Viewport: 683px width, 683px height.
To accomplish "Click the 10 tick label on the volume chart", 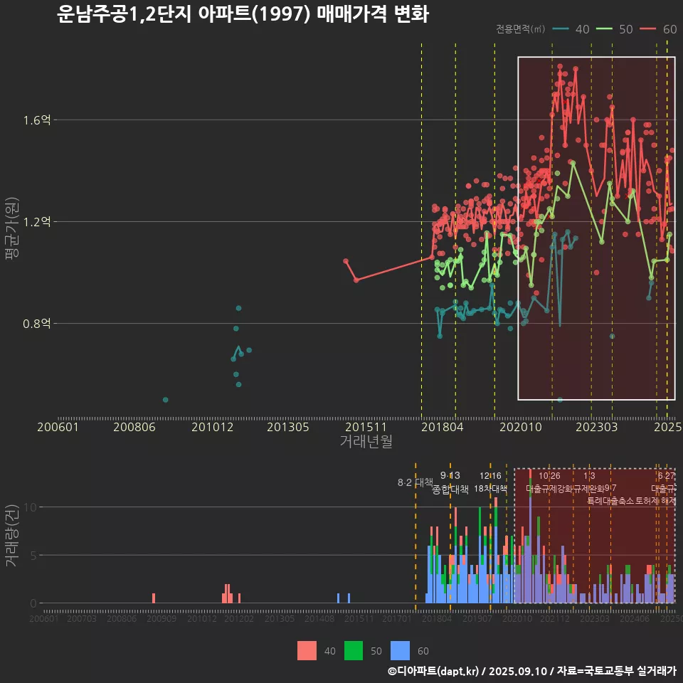I will [x=31, y=507].
